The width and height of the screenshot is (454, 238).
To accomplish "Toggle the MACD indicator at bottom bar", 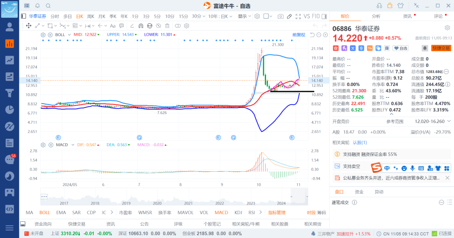I will [x=222, y=212].
